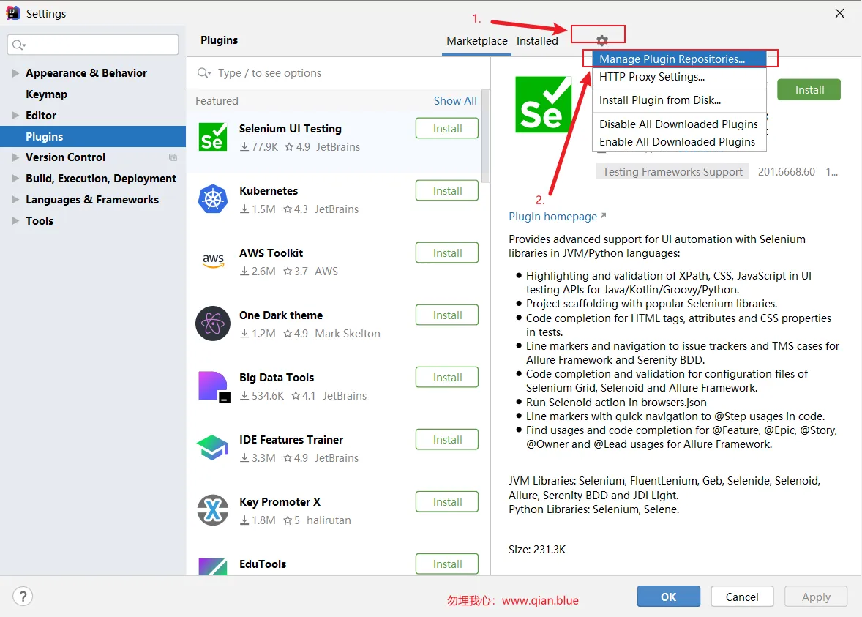The height and width of the screenshot is (617, 862).
Task: Close the Settings dialog window
Action: [x=839, y=13]
